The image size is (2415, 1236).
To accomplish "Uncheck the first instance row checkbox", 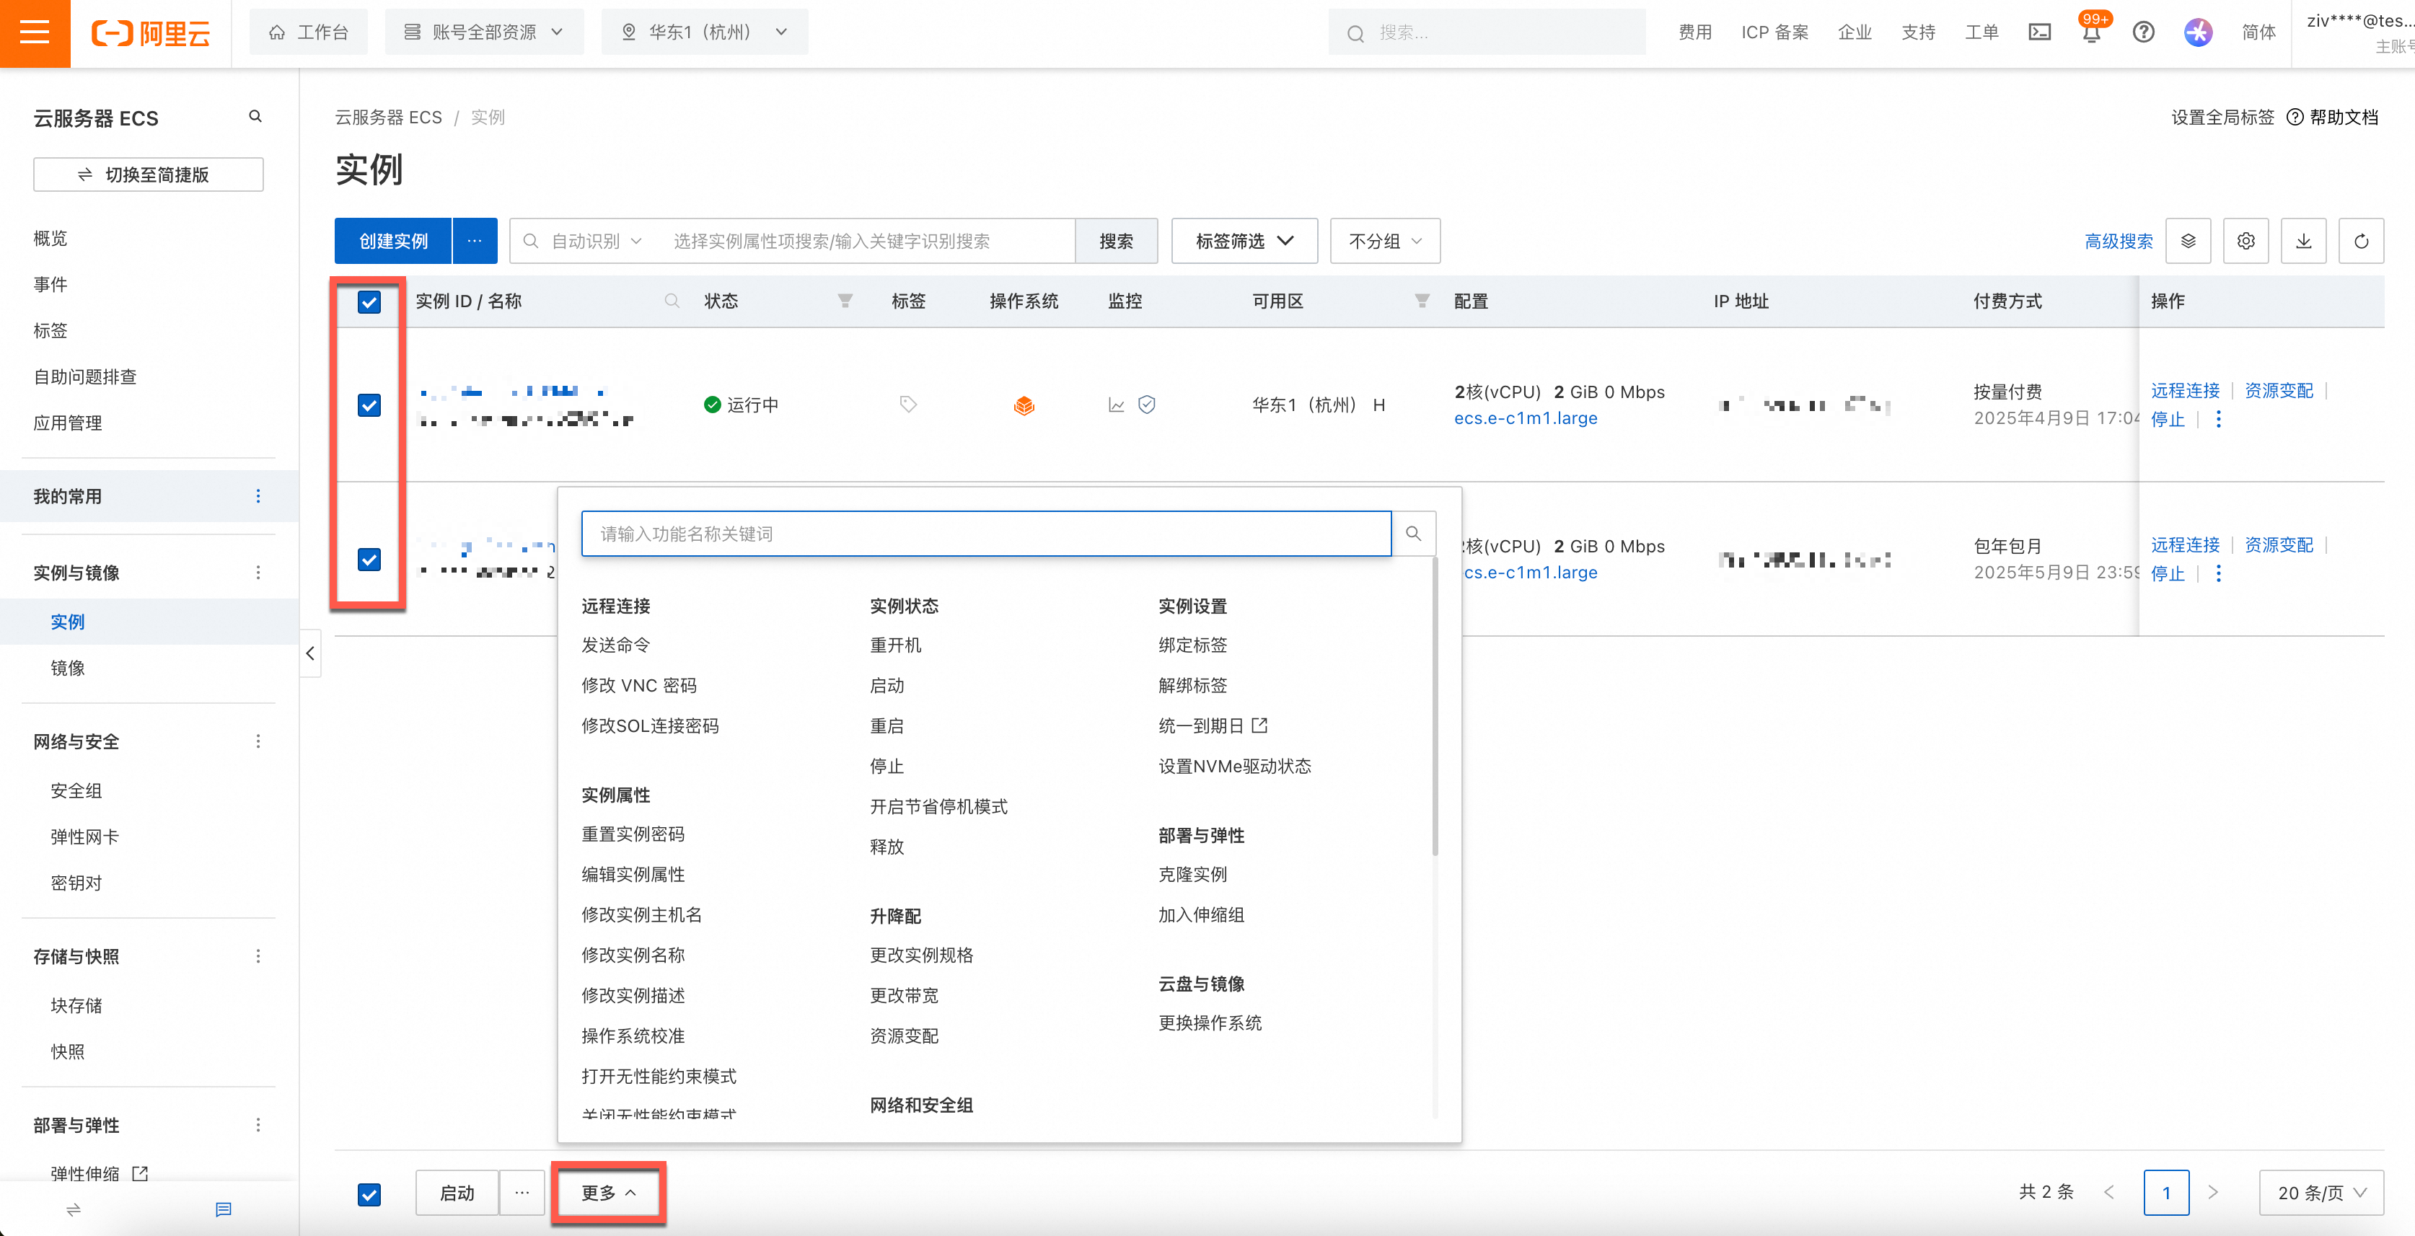I will click(x=369, y=405).
